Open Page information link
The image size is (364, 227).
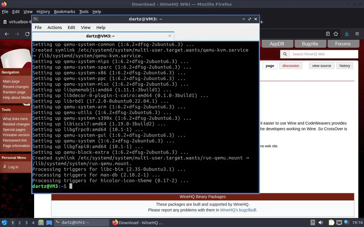tap(16, 146)
